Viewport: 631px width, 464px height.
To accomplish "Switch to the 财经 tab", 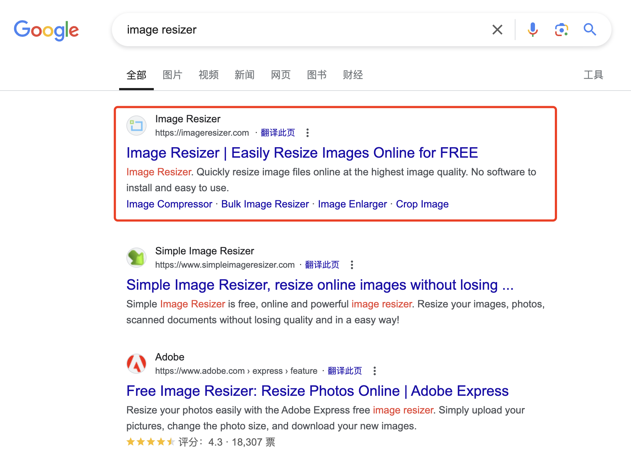I will pos(353,75).
